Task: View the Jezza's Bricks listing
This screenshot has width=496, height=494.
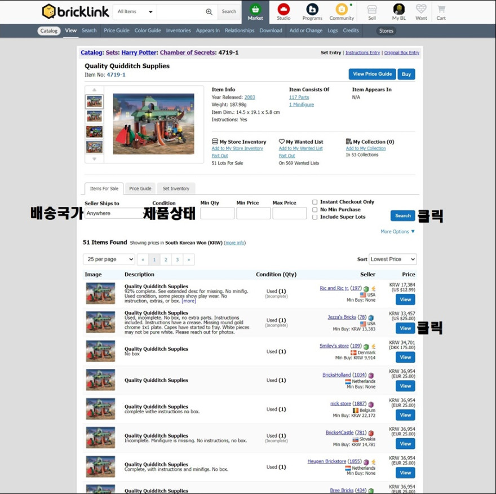Action: point(405,328)
